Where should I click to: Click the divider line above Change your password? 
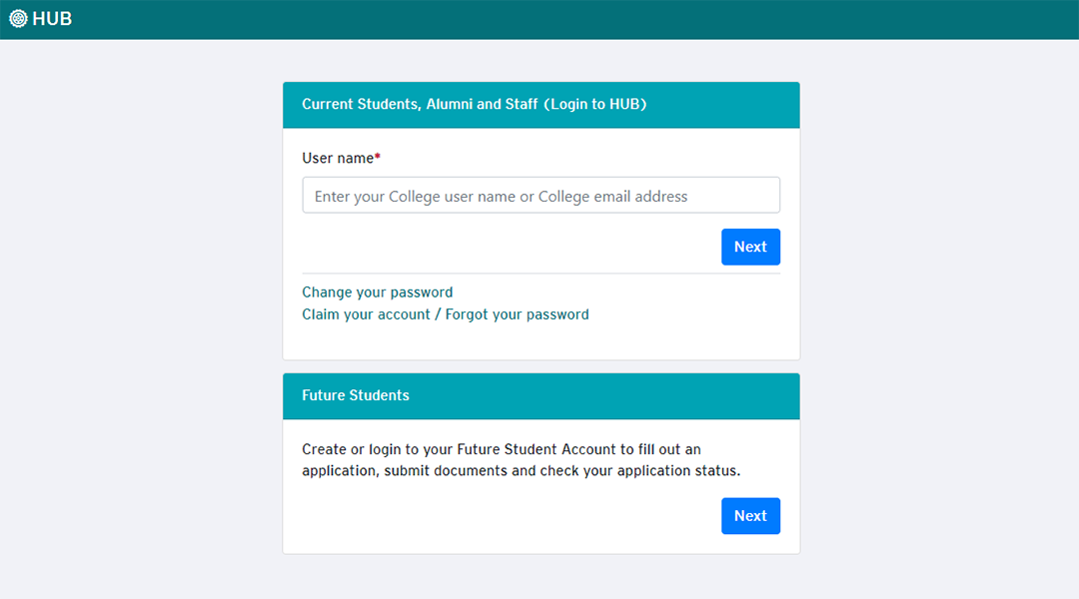(x=540, y=274)
